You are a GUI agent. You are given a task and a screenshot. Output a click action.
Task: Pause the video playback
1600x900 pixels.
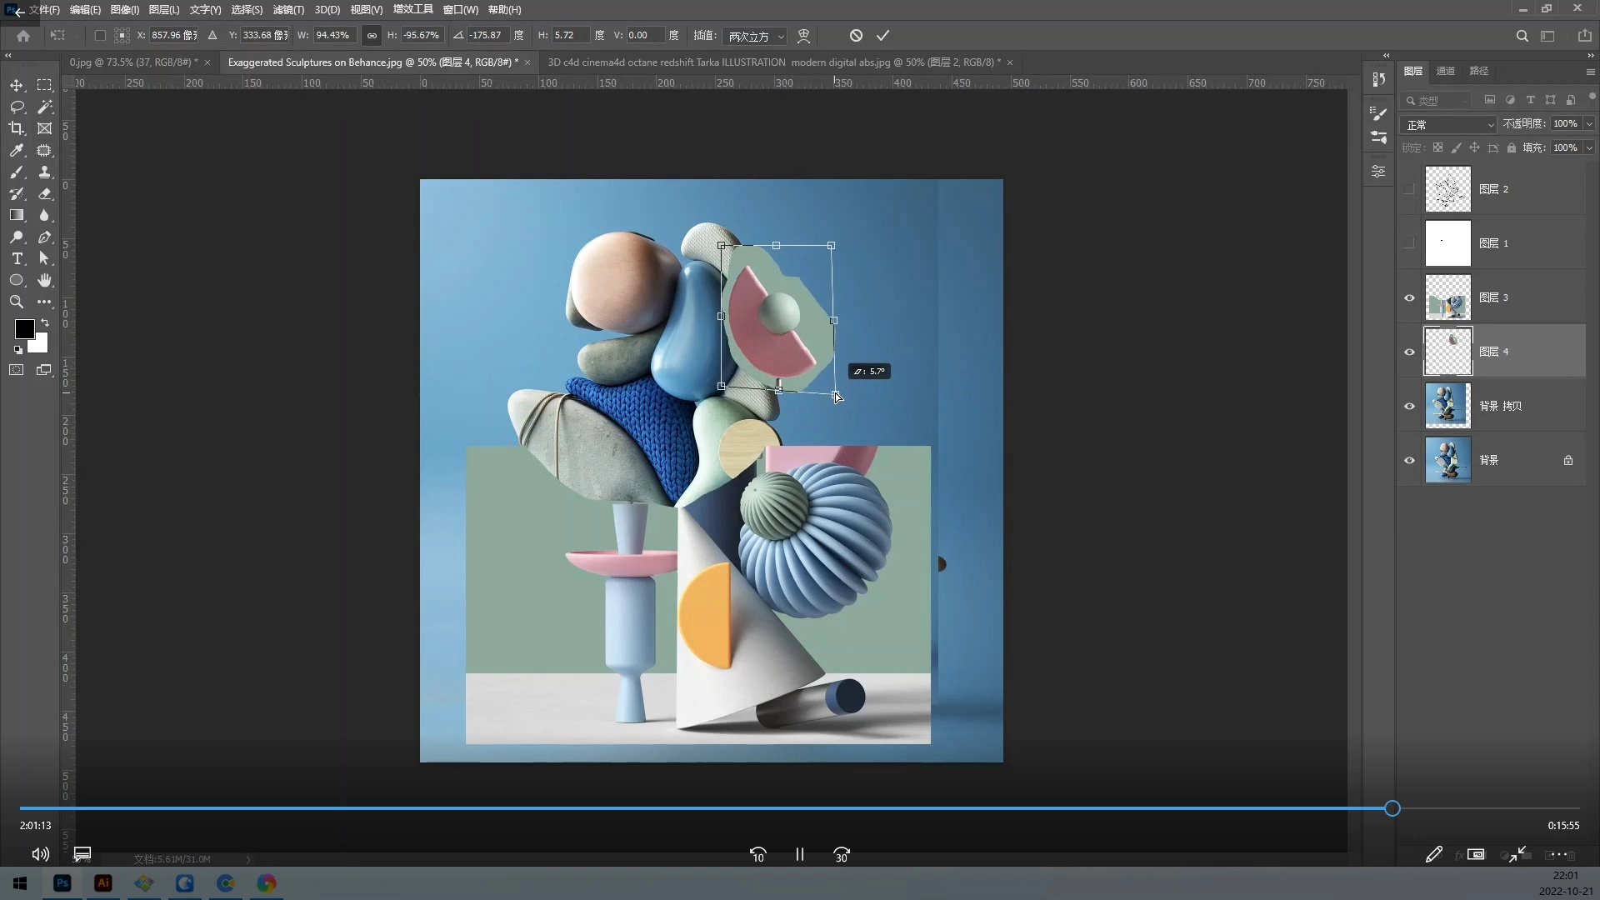pyautogui.click(x=799, y=854)
